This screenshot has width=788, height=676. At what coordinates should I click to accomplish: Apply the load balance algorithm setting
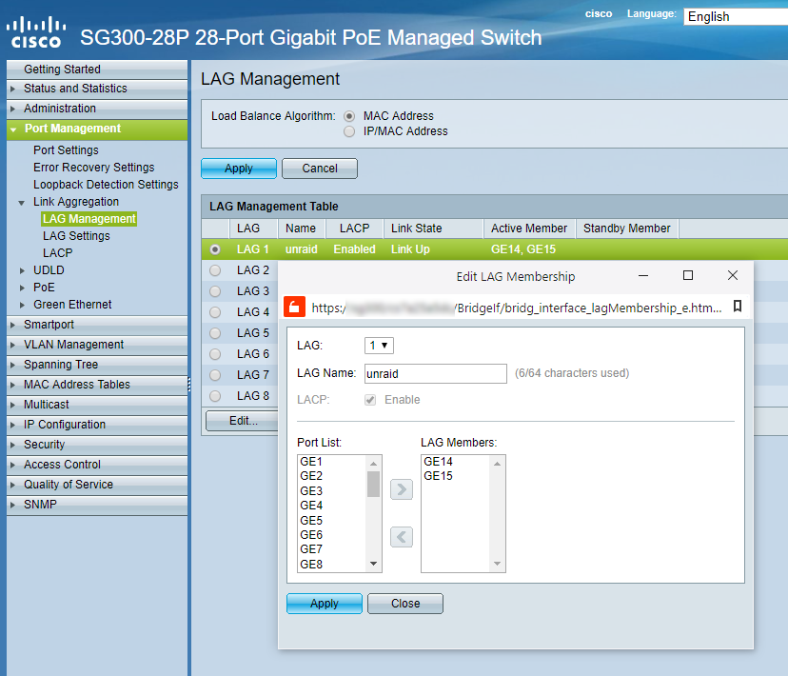(x=239, y=169)
